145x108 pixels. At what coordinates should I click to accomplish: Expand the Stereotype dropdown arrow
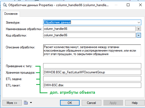139,23
